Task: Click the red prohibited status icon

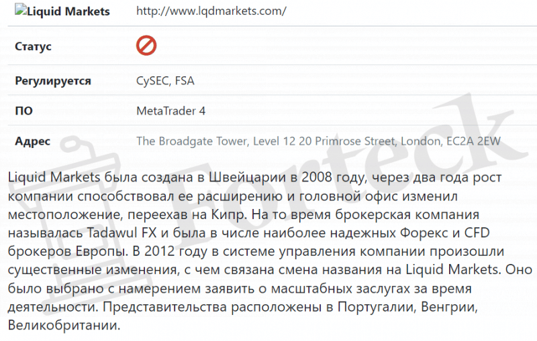Action: [x=146, y=46]
